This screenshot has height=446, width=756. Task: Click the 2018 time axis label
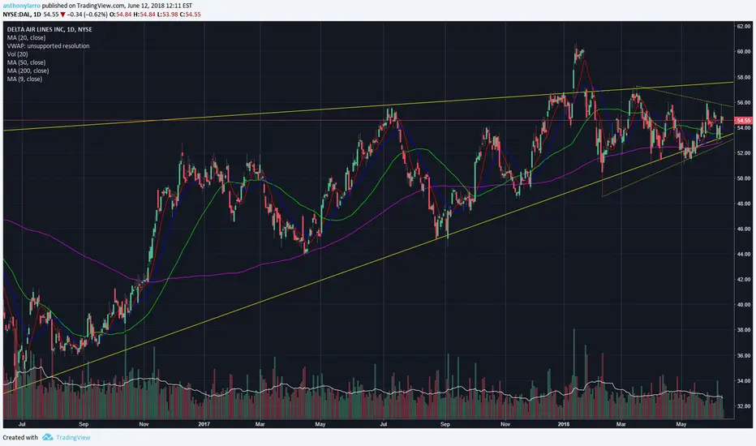pyautogui.click(x=563, y=424)
